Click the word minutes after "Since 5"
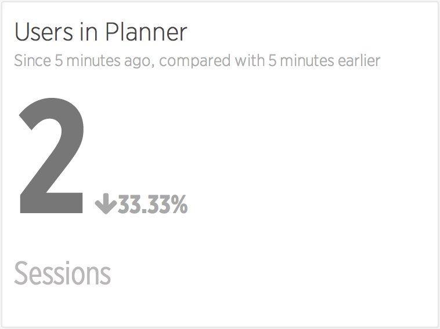The height and width of the screenshot is (329, 440). point(93,60)
